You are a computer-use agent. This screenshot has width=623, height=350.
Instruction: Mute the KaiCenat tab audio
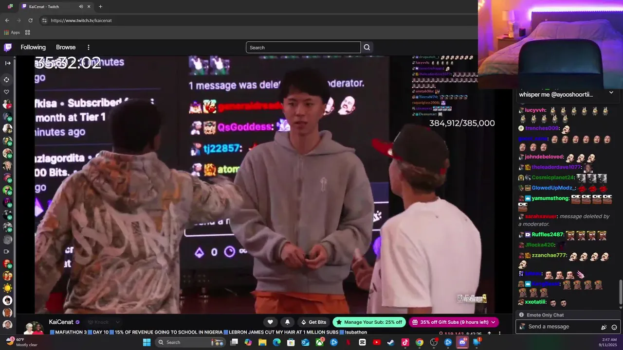81,7
